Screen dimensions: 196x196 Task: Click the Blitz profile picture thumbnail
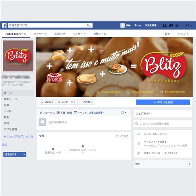click(18, 56)
